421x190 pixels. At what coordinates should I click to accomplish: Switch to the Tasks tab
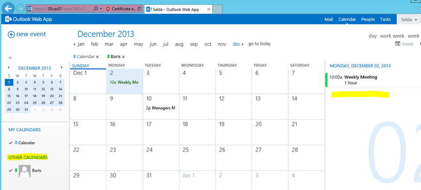(x=385, y=19)
